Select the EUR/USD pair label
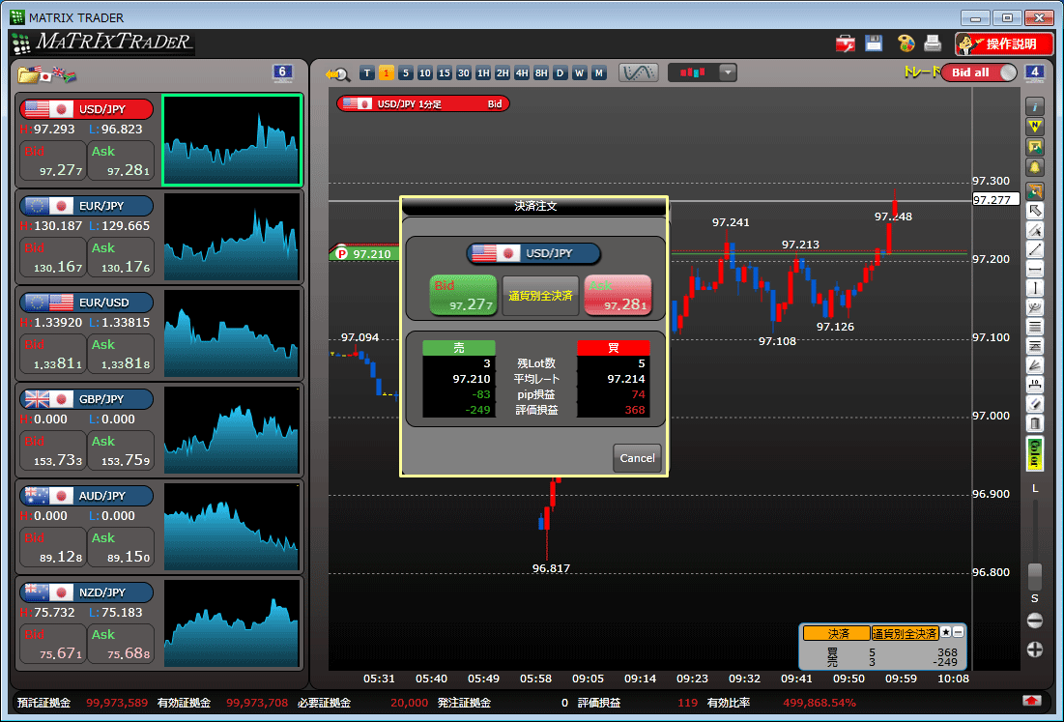The image size is (1064, 722). tap(86, 303)
